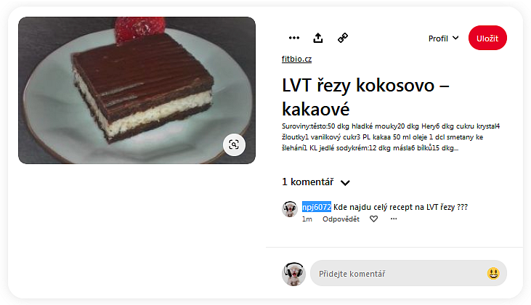
Task: Click your profile avatar beside comment box
Action: click(x=293, y=274)
